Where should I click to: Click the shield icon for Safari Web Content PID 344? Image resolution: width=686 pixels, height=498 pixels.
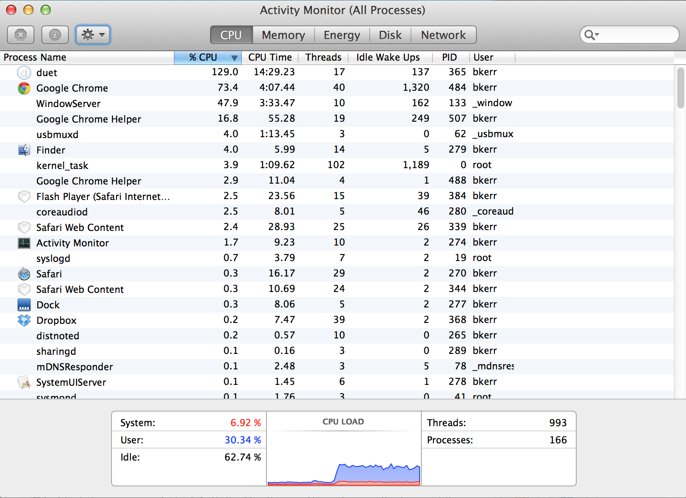click(24, 289)
